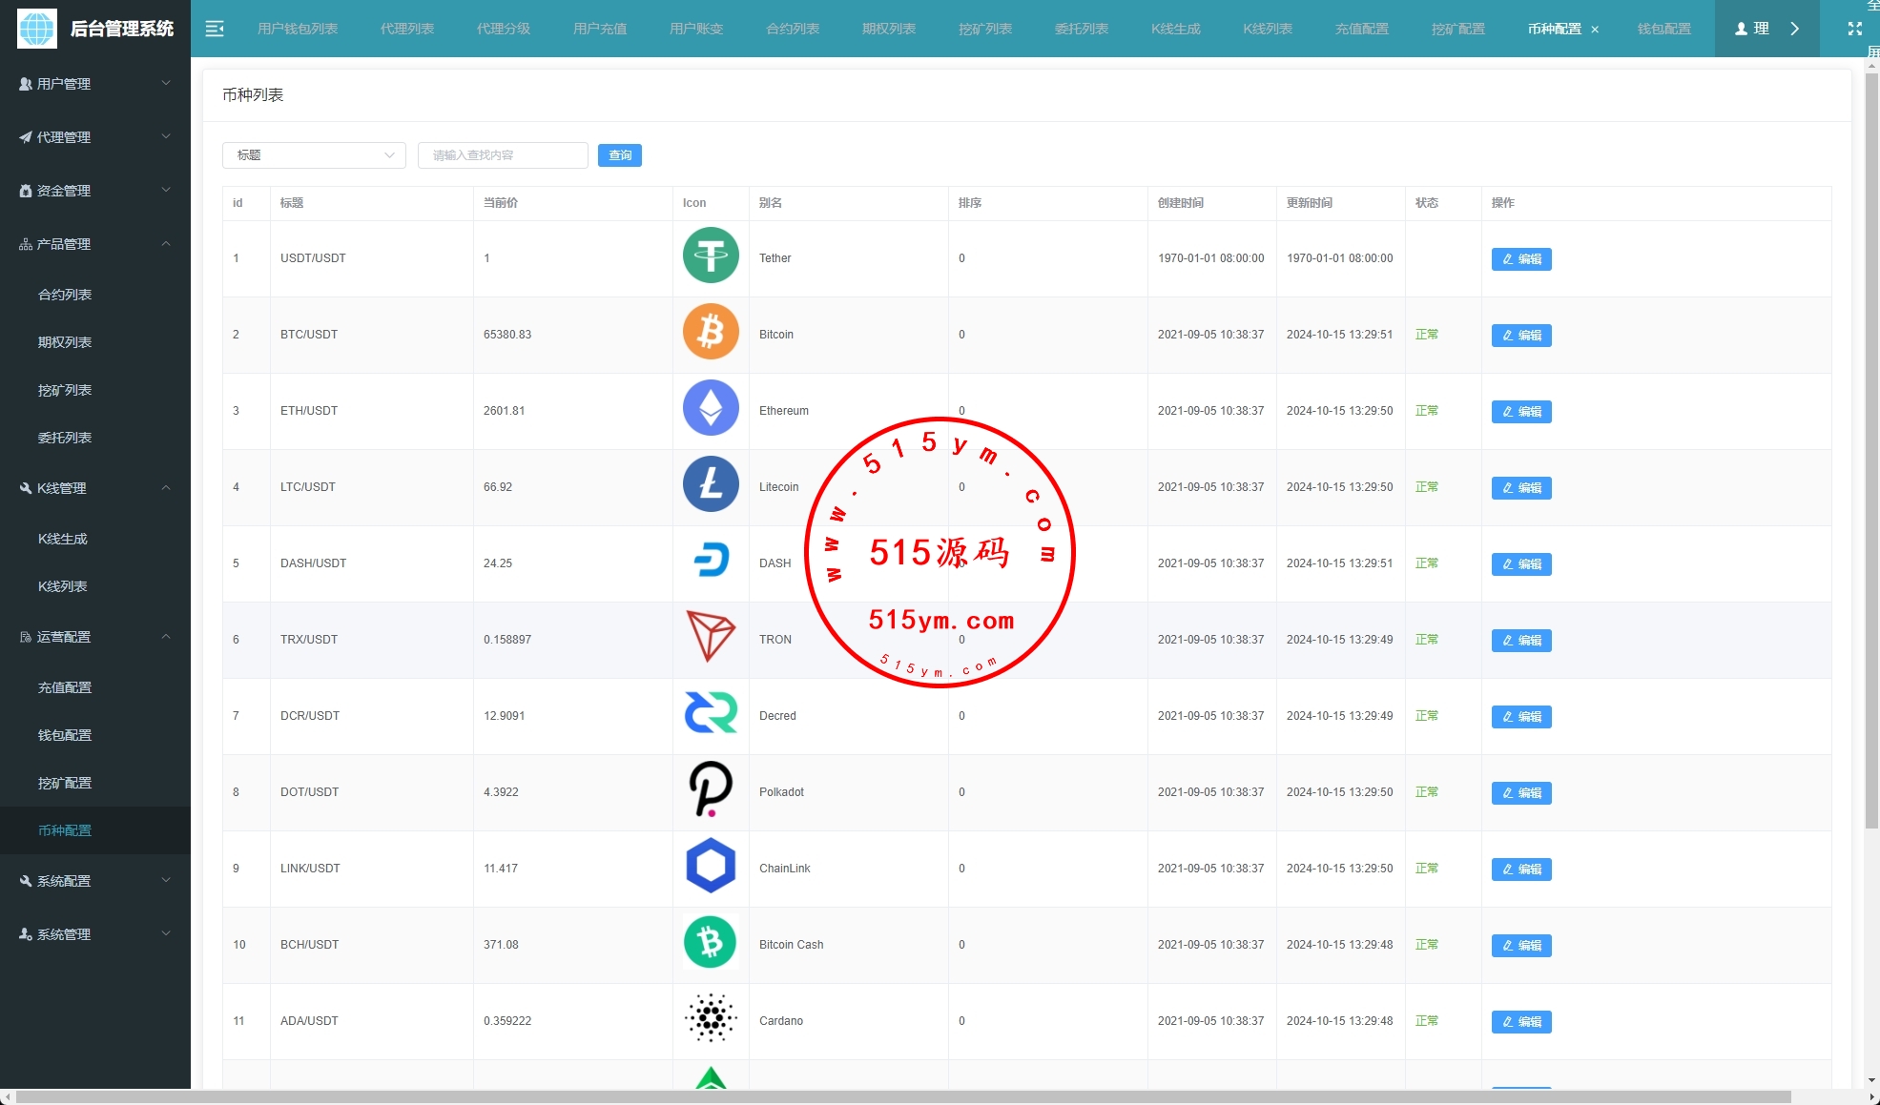Click the Cardano coin icon
Screen dimensions: 1880x1105
tap(711, 1019)
